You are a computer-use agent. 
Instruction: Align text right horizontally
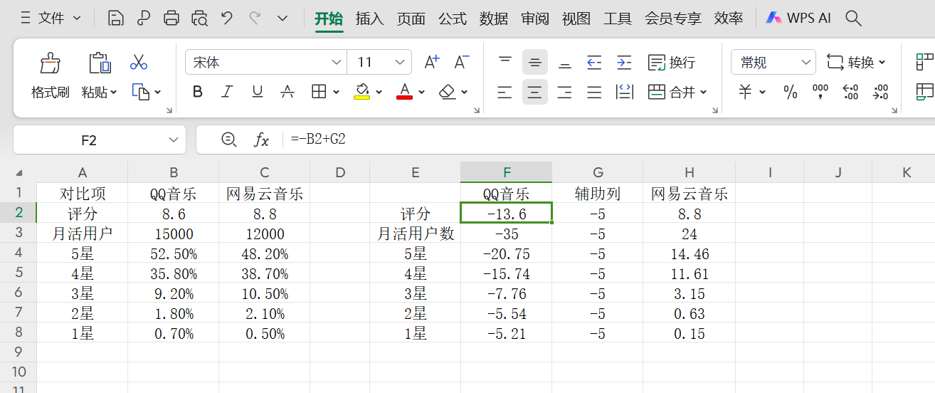click(565, 92)
